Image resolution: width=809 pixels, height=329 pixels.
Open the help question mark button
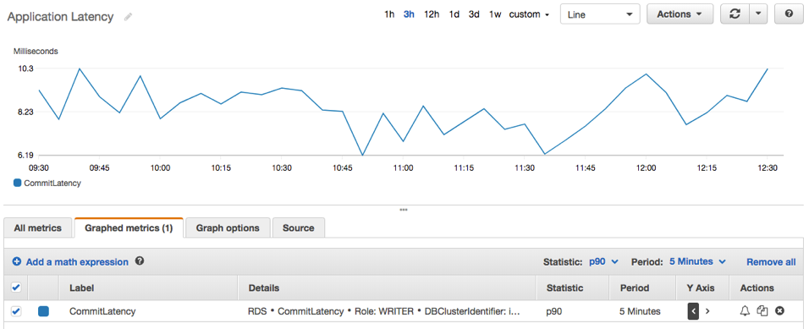click(x=789, y=14)
